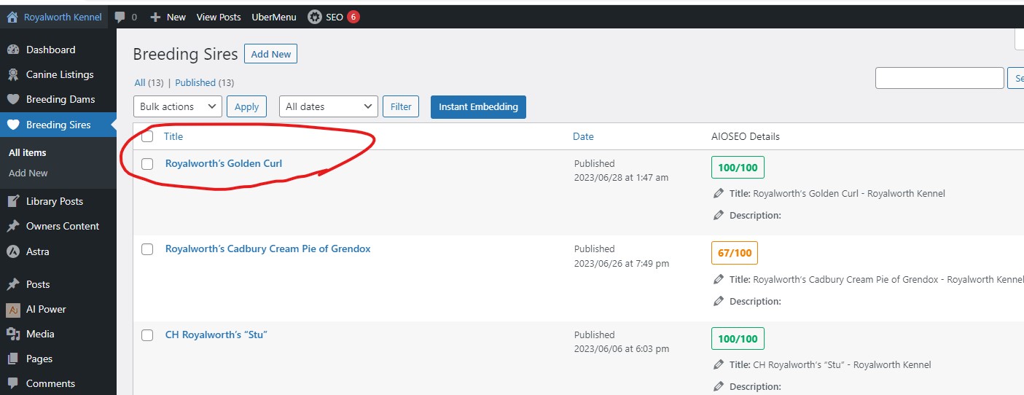Select All items submenu entry
The width and height of the screenshot is (1024, 395).
pos(28,152)
